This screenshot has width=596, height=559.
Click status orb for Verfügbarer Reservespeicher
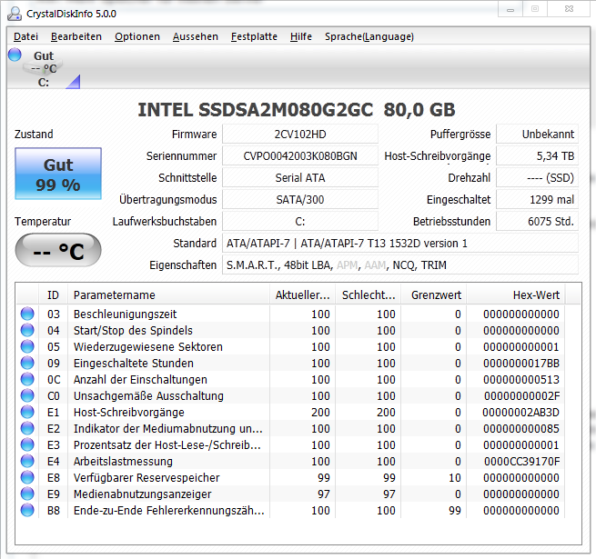27,477
